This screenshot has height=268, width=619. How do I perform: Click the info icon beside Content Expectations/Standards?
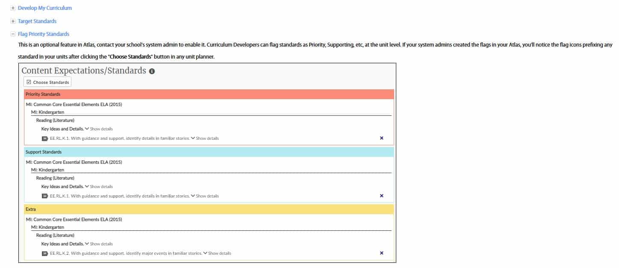[152, 71]
